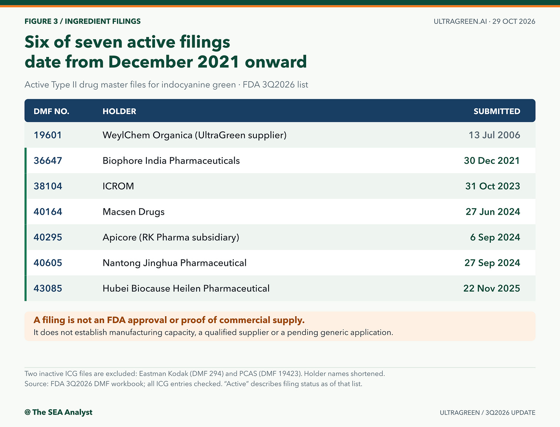
Task: Click the bold warning about FDA approval
Action: coord(169,320)
